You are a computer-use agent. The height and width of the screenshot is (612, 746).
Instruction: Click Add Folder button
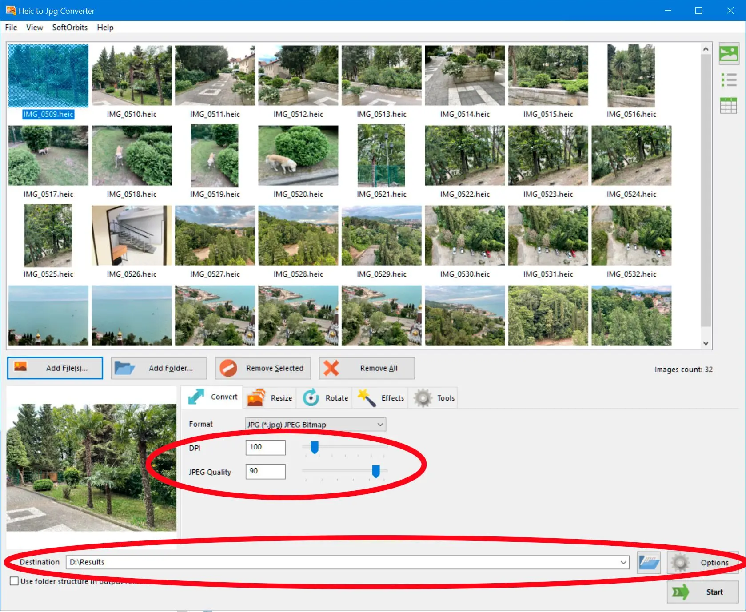pos(159,368)
